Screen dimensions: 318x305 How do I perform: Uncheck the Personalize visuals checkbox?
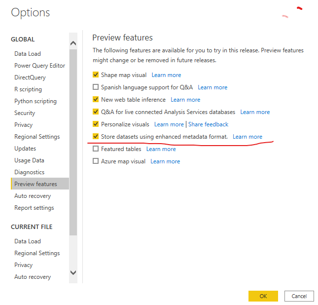click(96, 124)
